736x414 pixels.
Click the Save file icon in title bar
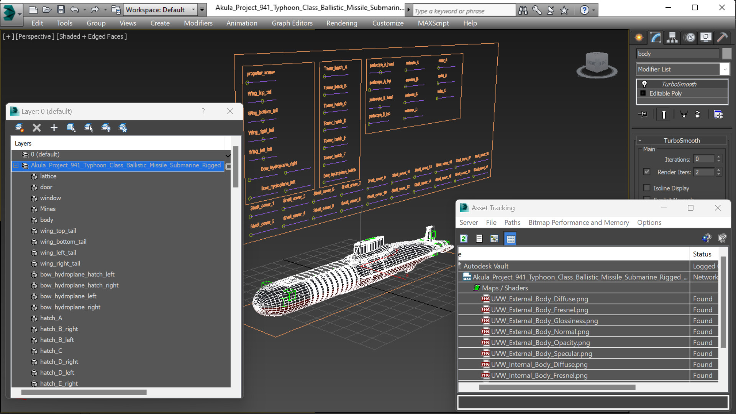point(61,10)
